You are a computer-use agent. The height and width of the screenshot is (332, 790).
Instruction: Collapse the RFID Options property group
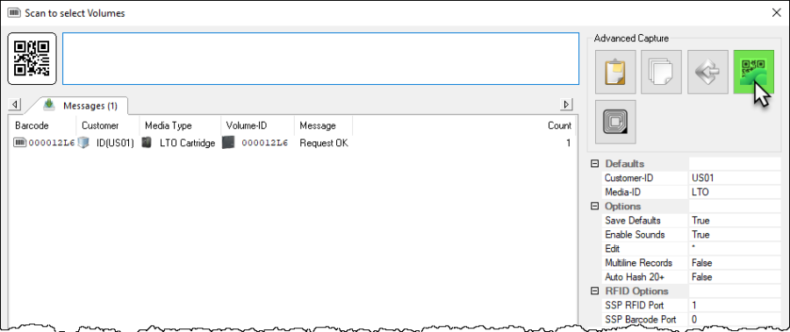[x=595, y=291]
